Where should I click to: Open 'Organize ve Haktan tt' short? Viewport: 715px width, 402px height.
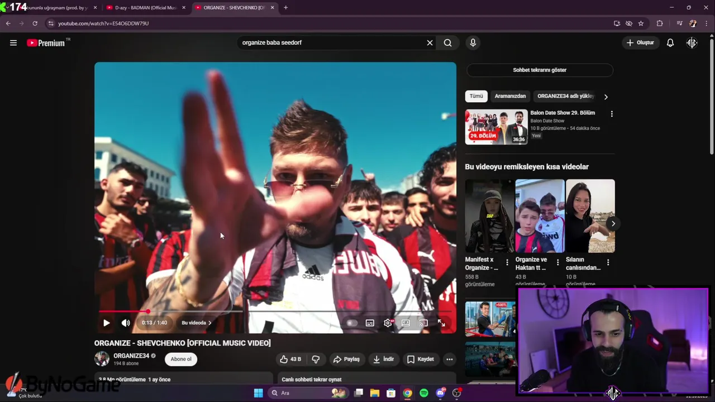(540, 216)
